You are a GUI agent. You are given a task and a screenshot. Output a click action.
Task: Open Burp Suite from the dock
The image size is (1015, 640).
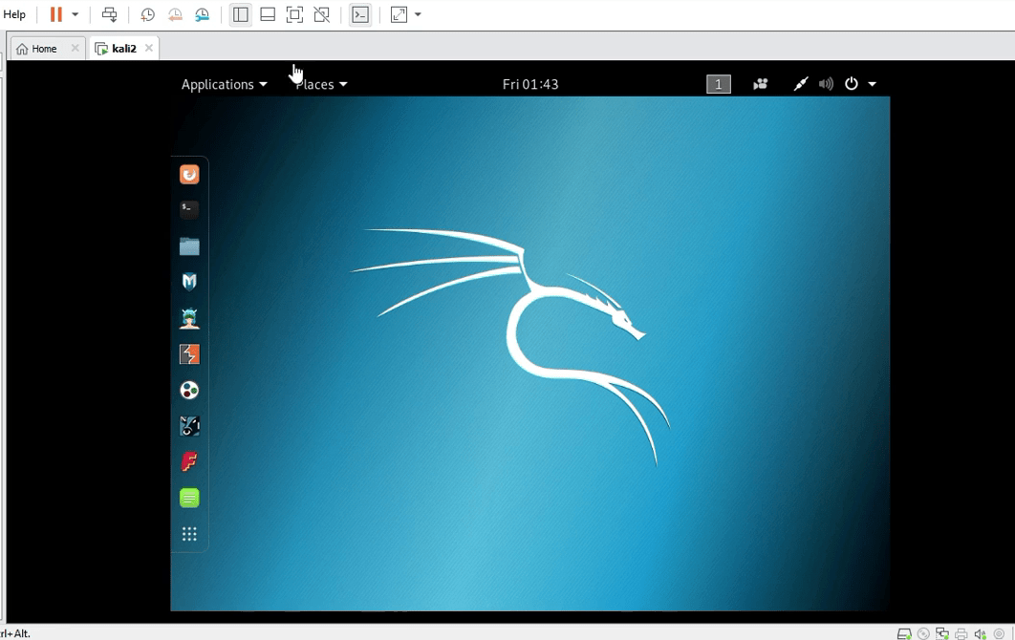pos(189,354)
